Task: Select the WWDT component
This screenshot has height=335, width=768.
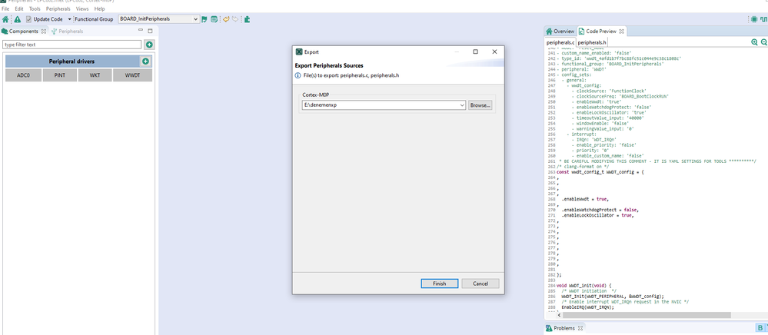Action: coord(132,75)
